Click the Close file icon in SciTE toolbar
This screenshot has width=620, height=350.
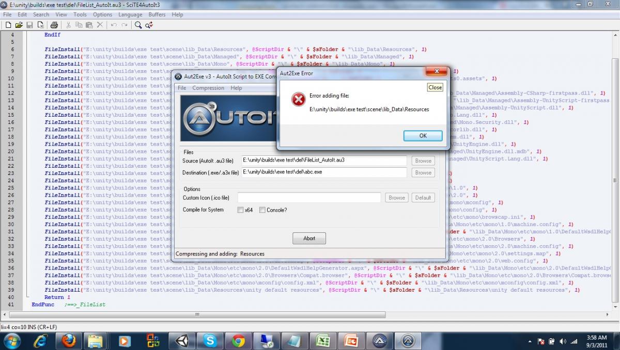[40, 25]
